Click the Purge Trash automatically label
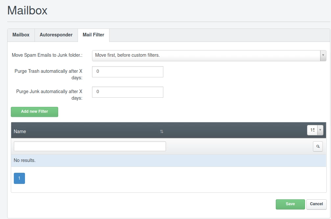Screen dimensions: 331x219 coord(48,74)
